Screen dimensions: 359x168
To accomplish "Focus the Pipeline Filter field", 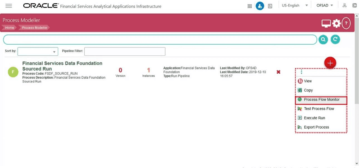I will coord(125,51).
